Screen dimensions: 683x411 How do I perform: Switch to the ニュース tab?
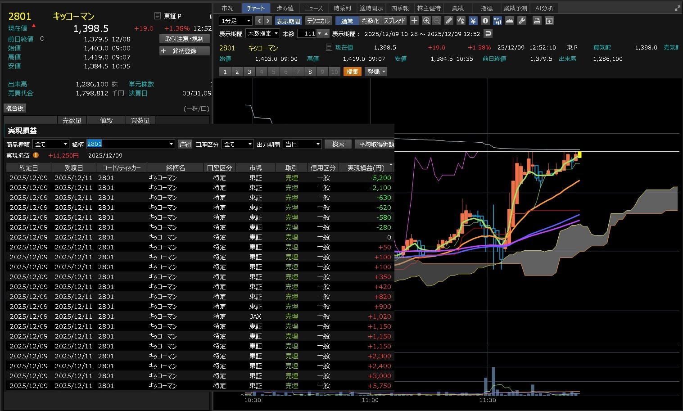313,8
